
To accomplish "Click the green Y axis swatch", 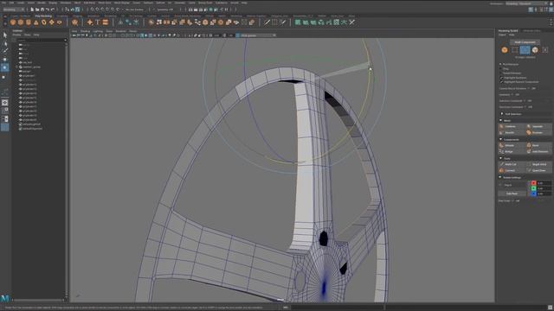I will pyautogui.click(x=533, y=188).
